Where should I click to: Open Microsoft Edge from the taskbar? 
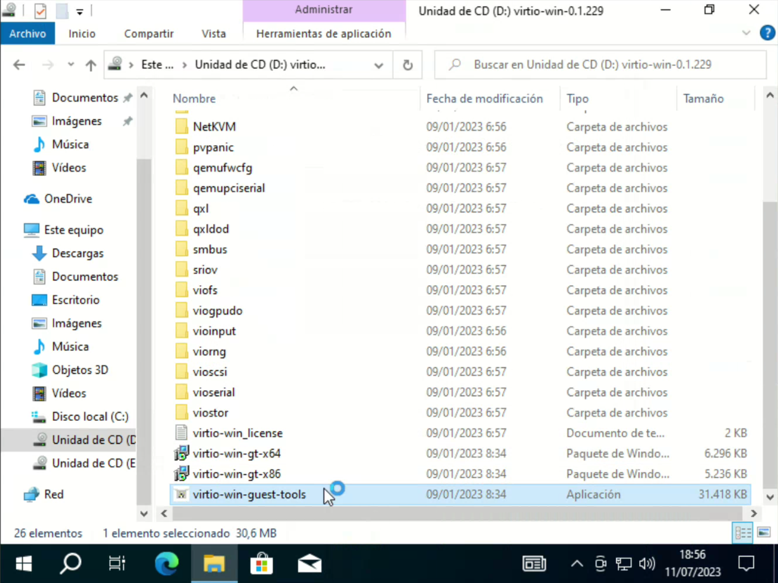click(167, 564)
